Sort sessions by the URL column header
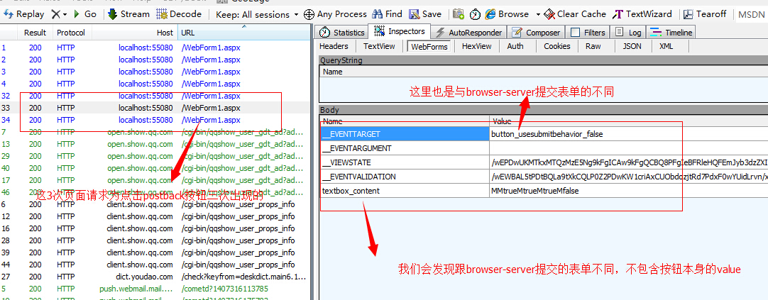 click(243, 33)
